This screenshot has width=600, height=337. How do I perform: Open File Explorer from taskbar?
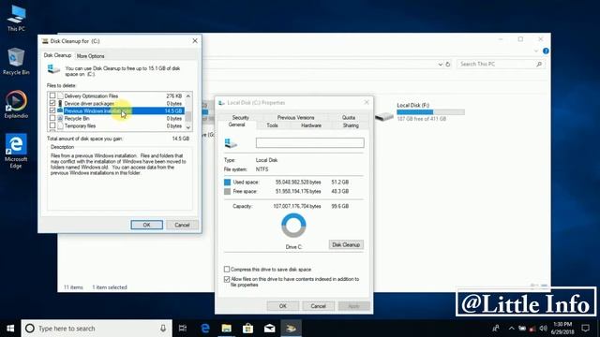pos(227,329)
